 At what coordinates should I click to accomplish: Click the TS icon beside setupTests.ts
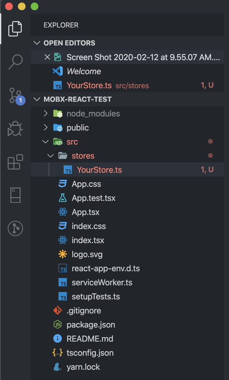click(x=63, y=297)
